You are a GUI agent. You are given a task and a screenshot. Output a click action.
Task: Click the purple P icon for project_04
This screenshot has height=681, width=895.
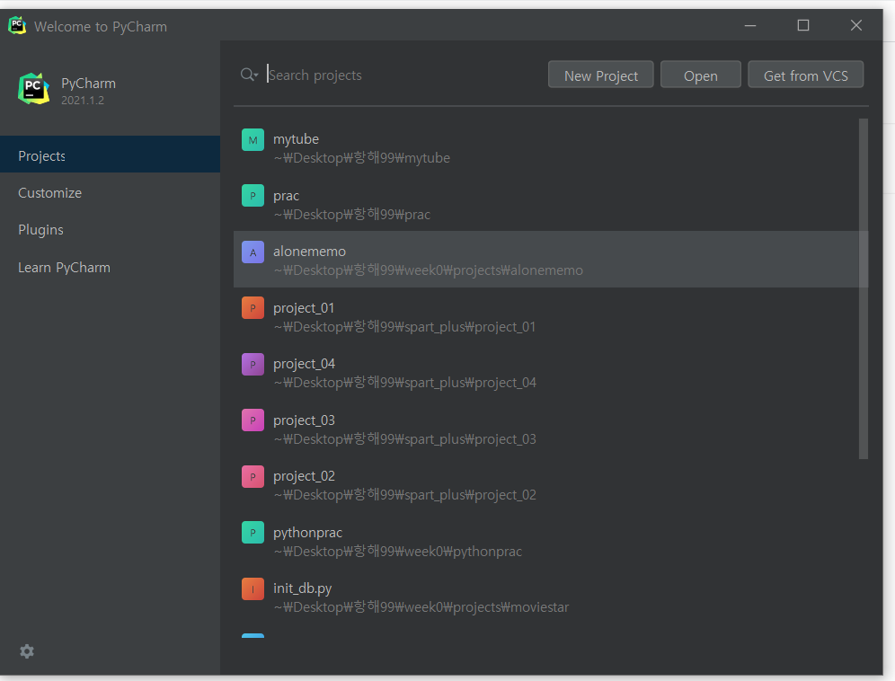click(253, 364)
